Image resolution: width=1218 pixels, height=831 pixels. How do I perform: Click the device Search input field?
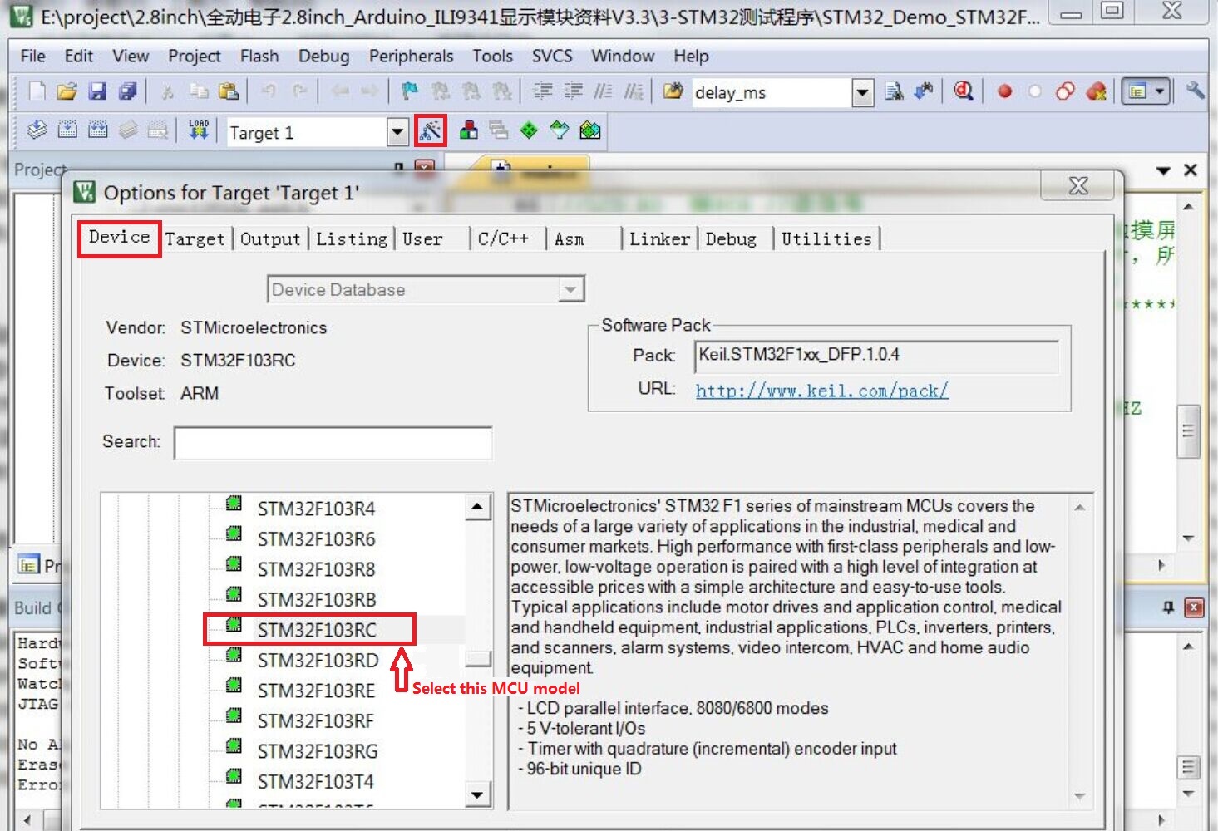tap(333, 443)
